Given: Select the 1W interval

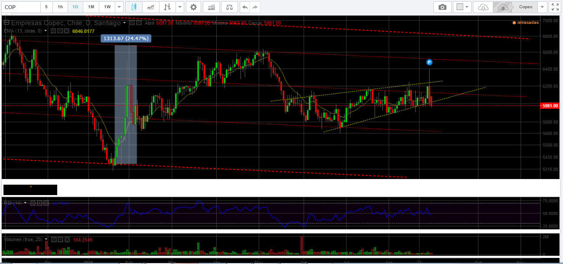Looking at the screenshot, I should point(107,7).
